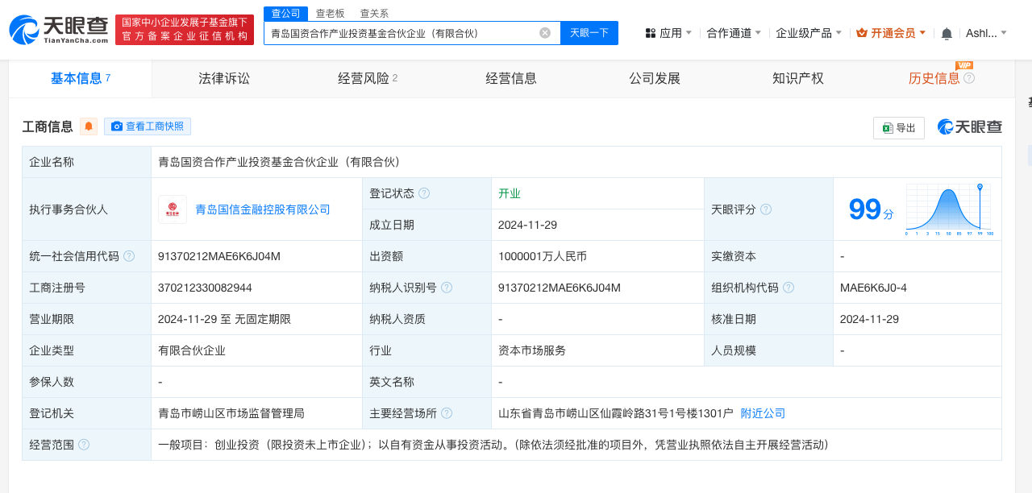Viewport: 1032px width, 493px height.
Task: Switch to the 经营信息 tab
Action: point(511,78)
